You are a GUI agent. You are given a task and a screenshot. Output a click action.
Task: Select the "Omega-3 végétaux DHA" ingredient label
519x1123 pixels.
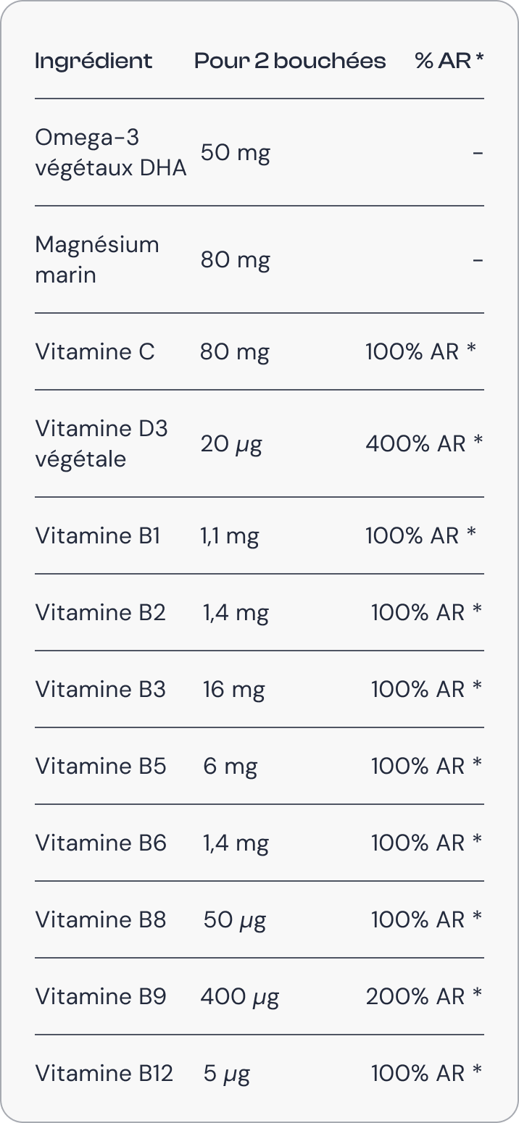[110, 152]
